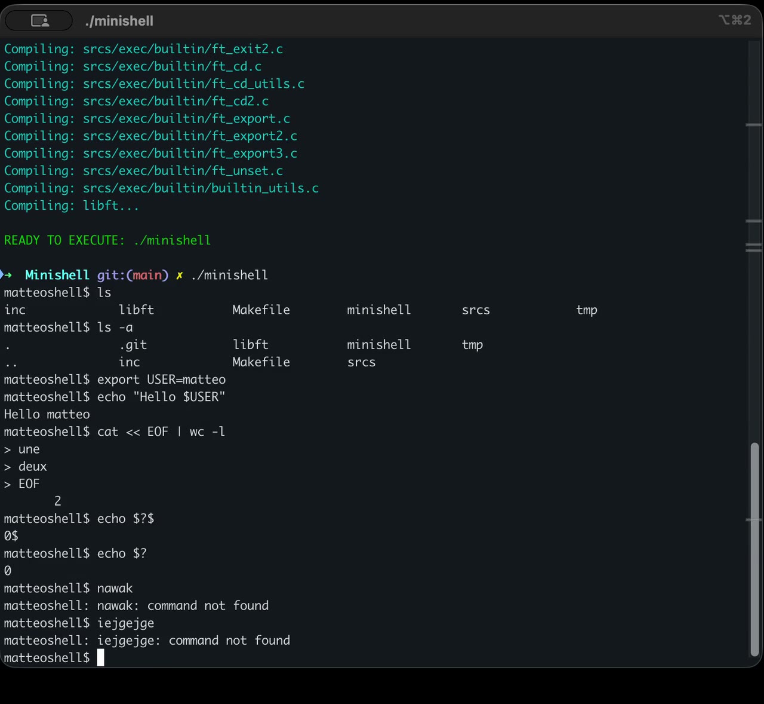Screen dimensions: 764x704
Task: Click 'iejgejge' typed command
Action: click(126, 623)
